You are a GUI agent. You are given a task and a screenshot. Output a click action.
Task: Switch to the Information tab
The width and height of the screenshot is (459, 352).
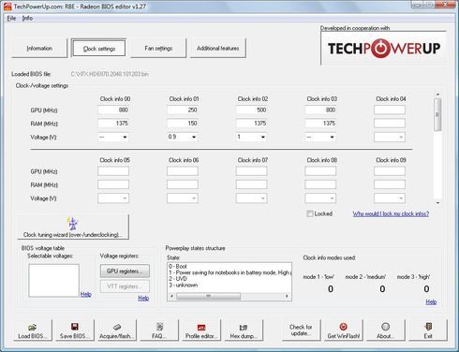39,49
